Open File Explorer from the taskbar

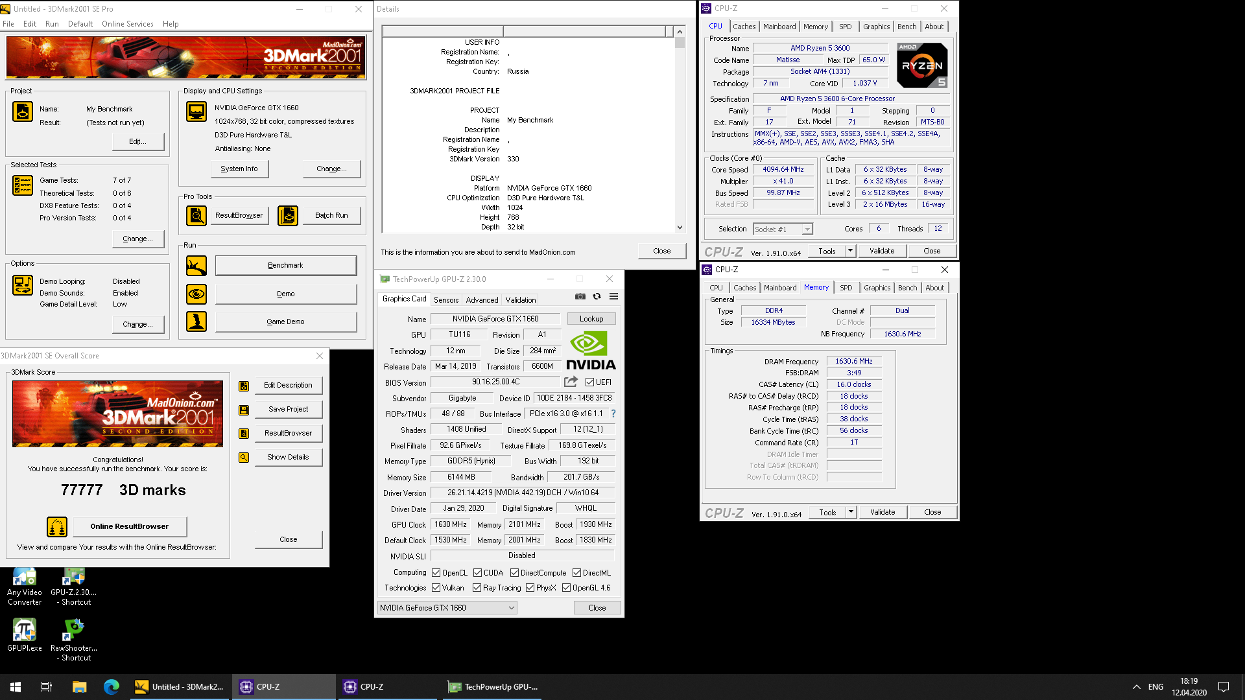(80, 687)
